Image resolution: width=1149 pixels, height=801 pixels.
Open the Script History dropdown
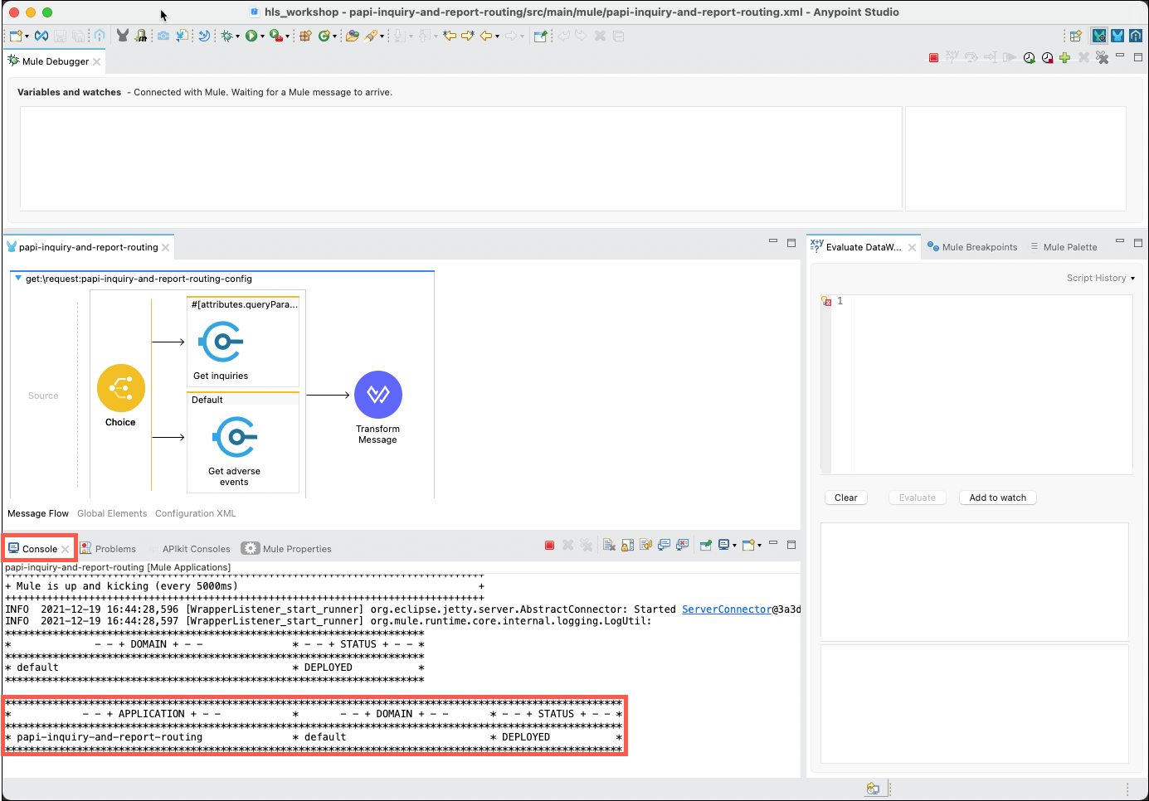pos(1101,278)
